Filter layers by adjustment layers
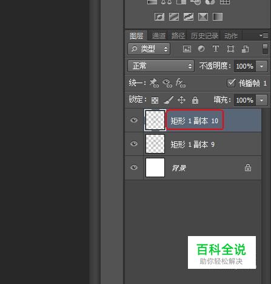271x284 pixels. coord(201,49)
